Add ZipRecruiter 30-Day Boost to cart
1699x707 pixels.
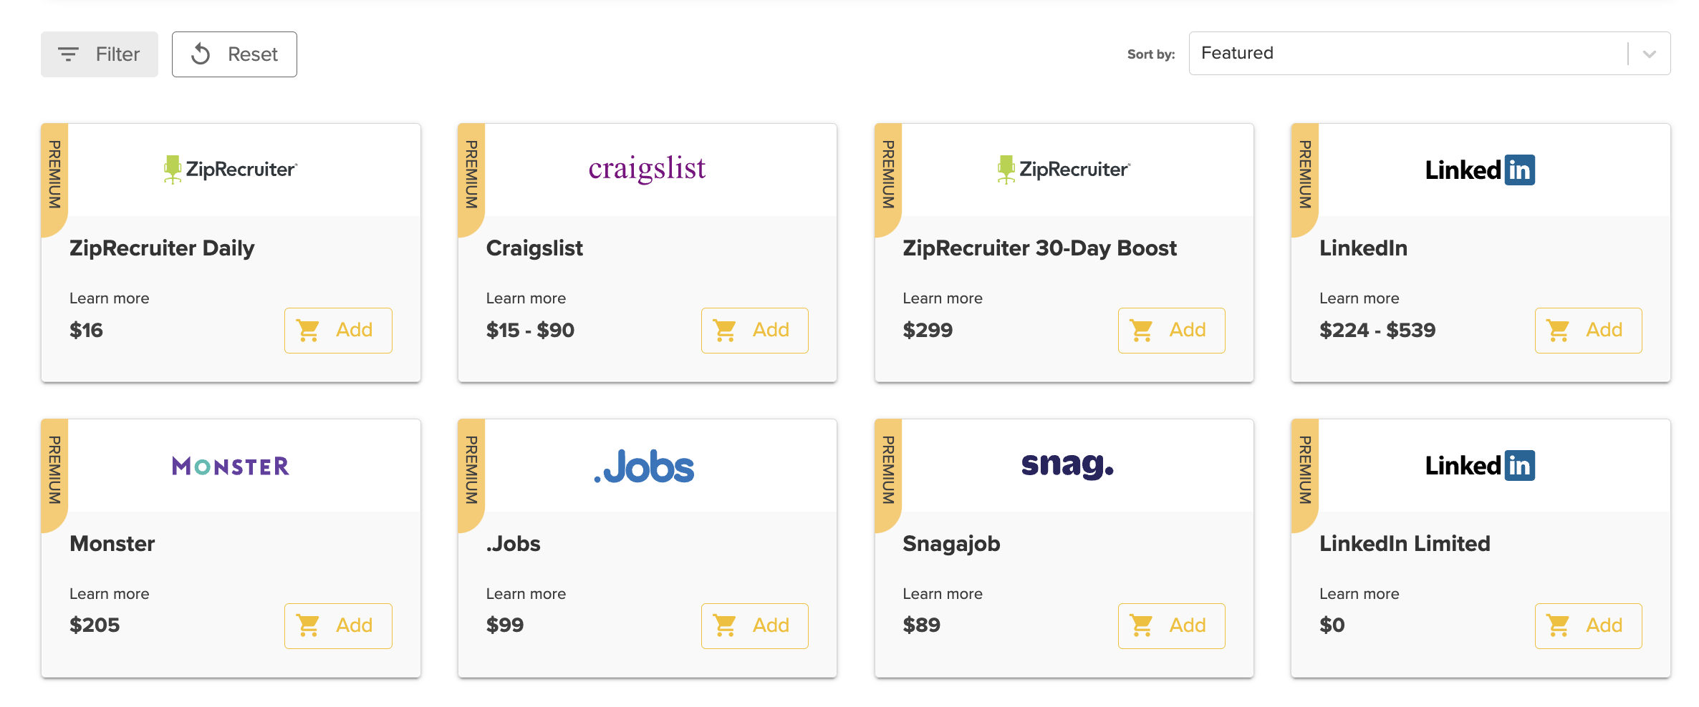[1172, 330]
